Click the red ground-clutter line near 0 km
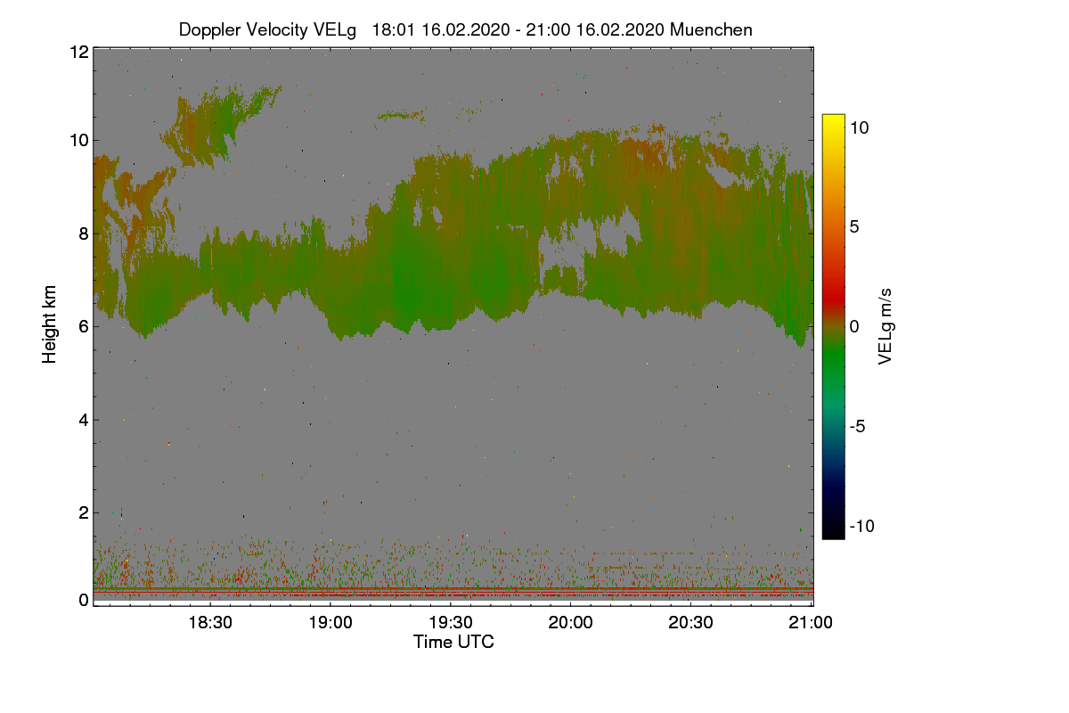1069x713 pixels. click(x=453, y=590)
